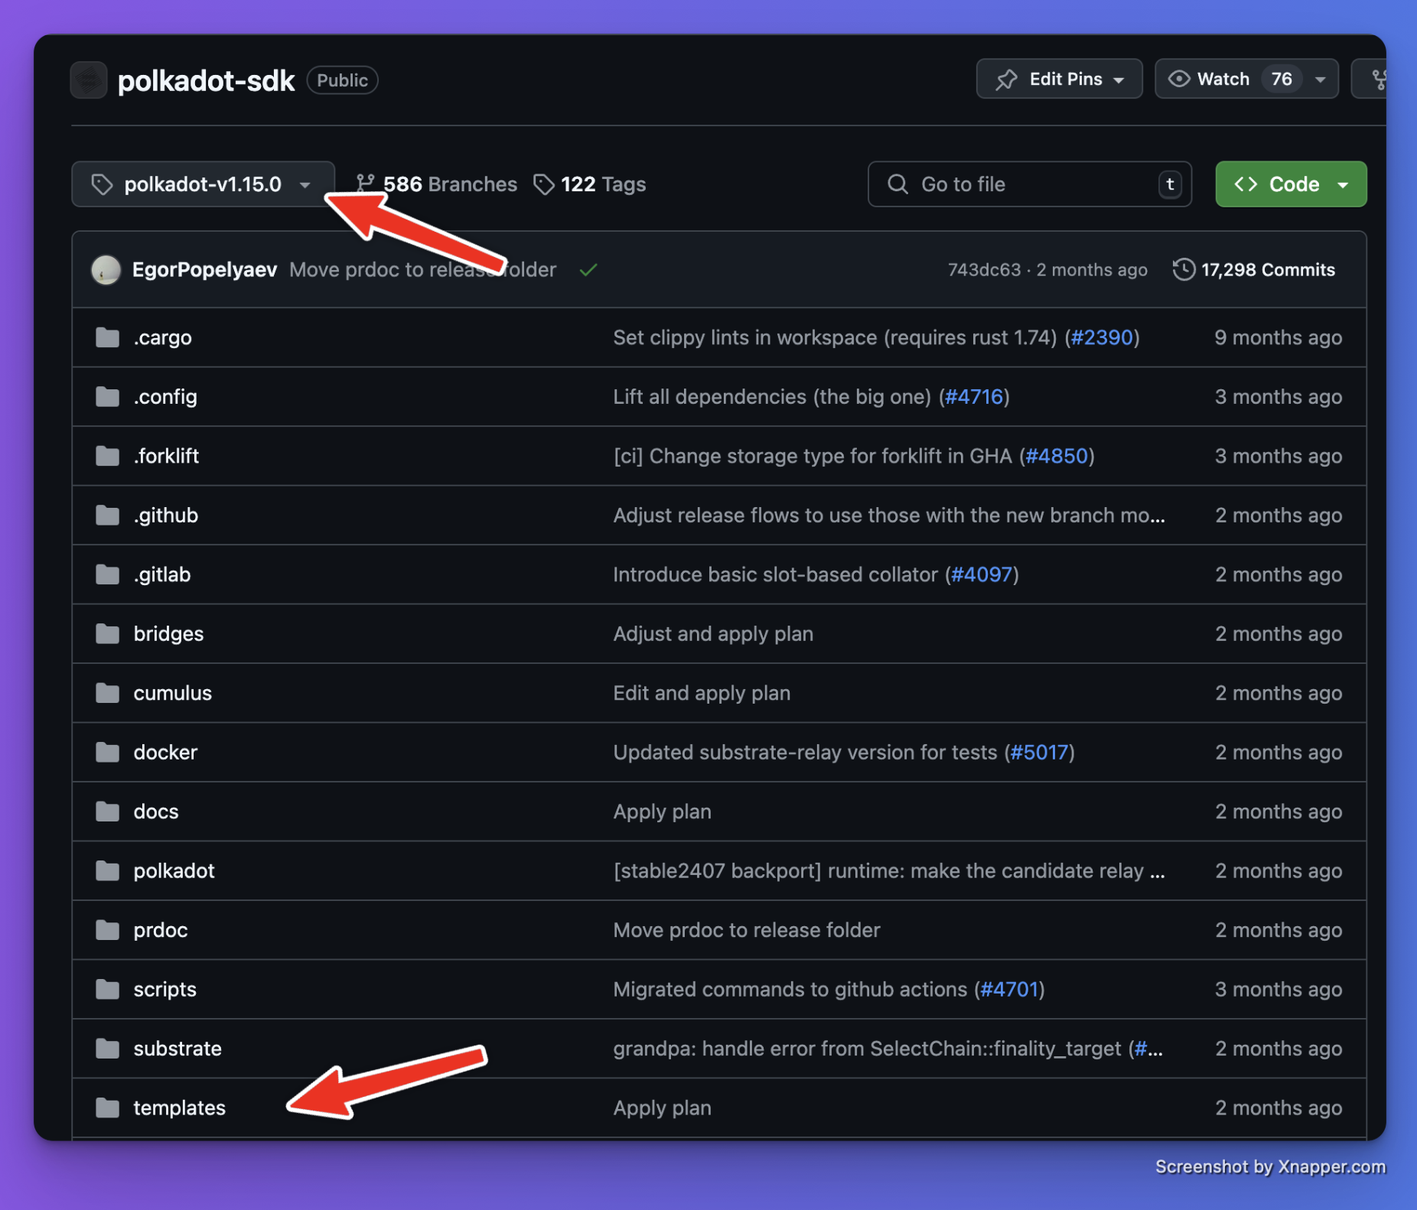The image size is (1417, 1210).
Task: Click the bridges folder icon
Action: [107, 634]
